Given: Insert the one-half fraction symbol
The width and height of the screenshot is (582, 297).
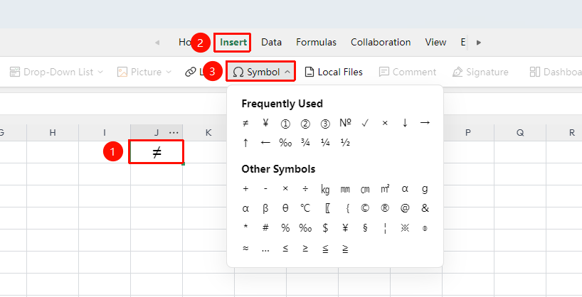Looking at the screenshot, I should coord(345,143).
